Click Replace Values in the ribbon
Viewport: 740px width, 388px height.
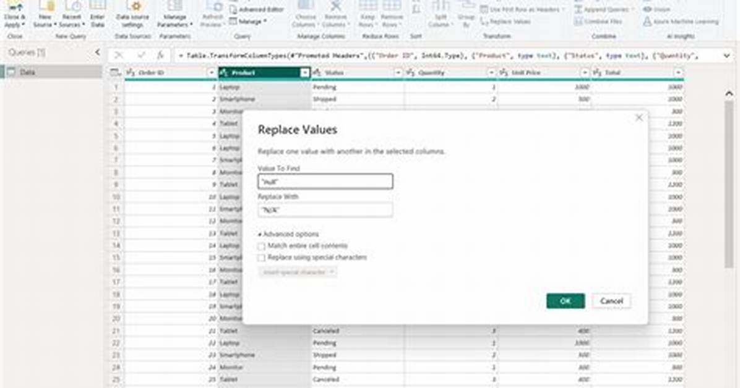click(506, 22)
